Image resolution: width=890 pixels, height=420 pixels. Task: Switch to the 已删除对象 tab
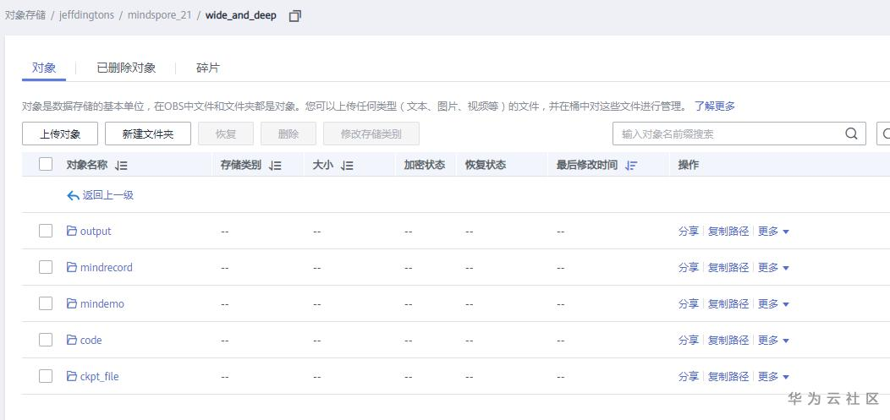[126, 68]
